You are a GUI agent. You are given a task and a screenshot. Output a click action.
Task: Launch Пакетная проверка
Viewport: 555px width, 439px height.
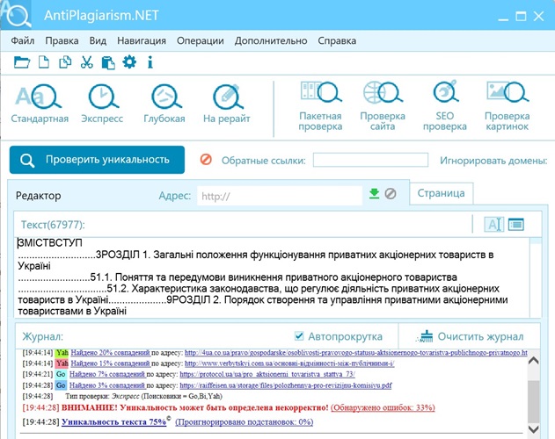pos(320,106)
